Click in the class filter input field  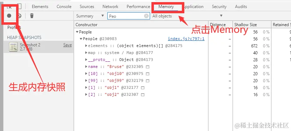click(x=126, y=16)
